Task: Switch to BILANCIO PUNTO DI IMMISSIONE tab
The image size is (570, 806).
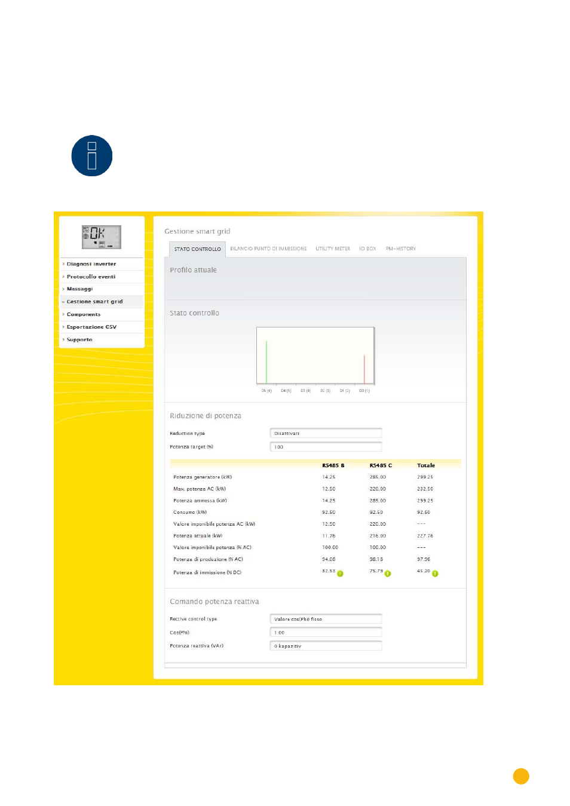Action: (268, 249)
